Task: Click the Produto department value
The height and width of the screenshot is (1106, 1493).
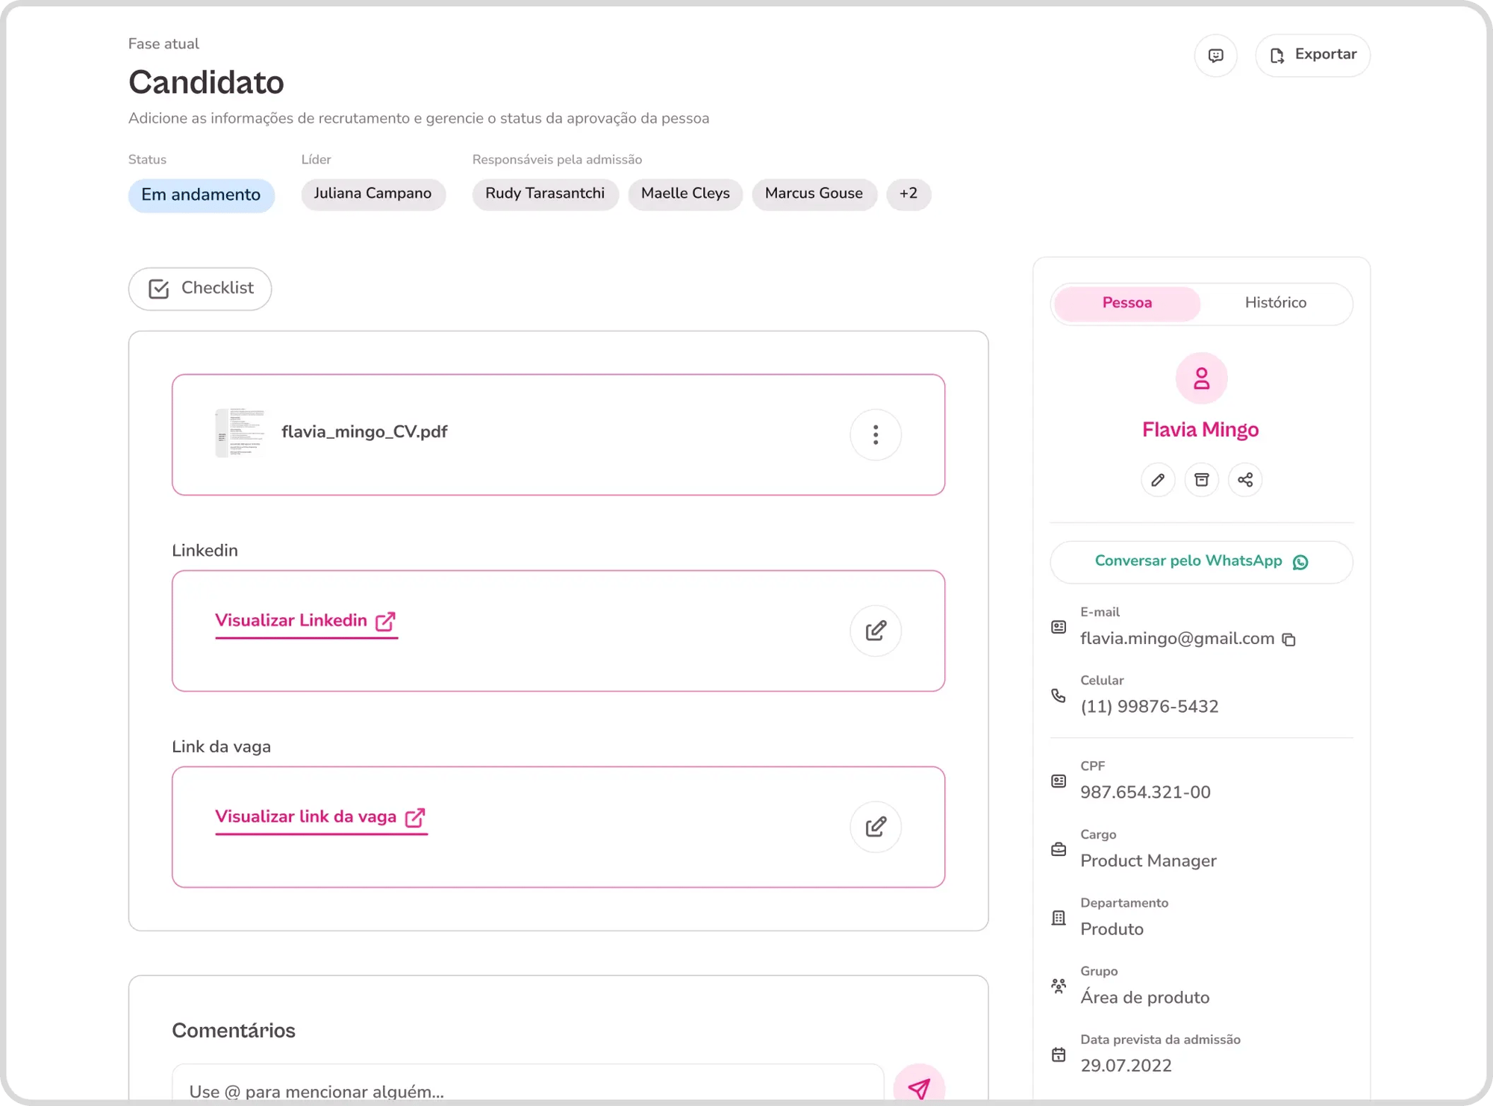Action: coord(1112,929)
